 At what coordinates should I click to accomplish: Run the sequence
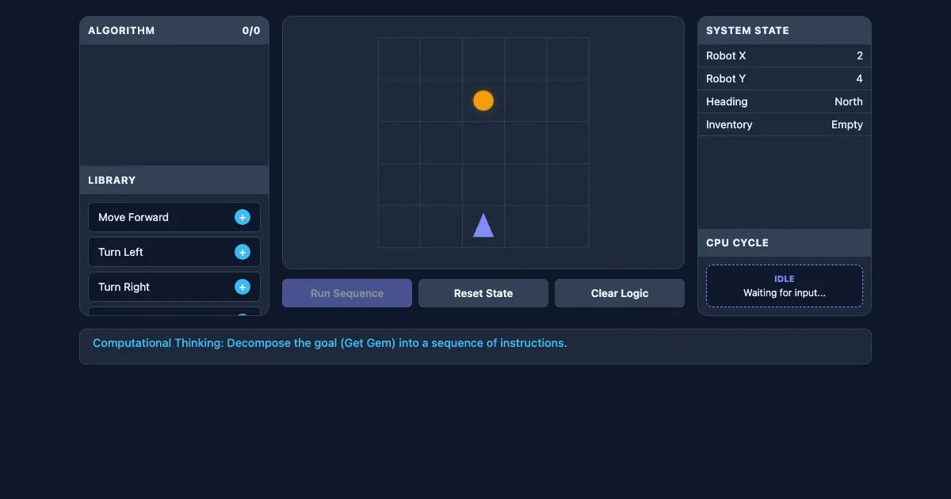(x=347, y=293)
